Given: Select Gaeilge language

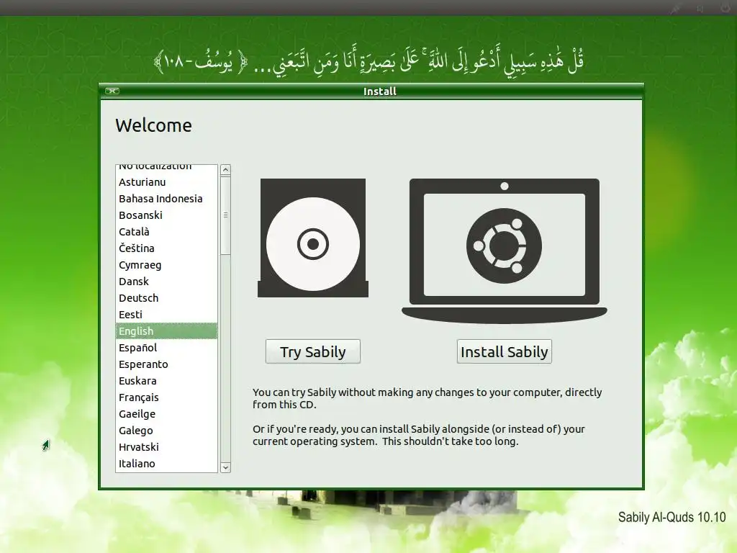Looking at the screenshot, I should click(x=166, y=414).
